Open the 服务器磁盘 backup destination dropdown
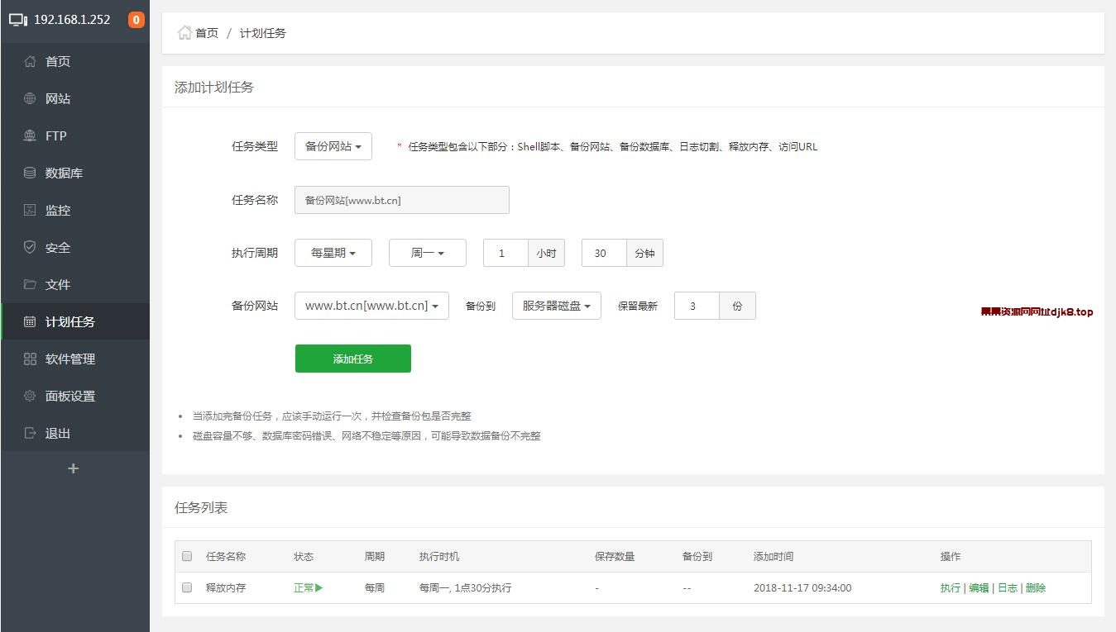This screenshot has height=632, width=1116. click(x=556, y=306)
